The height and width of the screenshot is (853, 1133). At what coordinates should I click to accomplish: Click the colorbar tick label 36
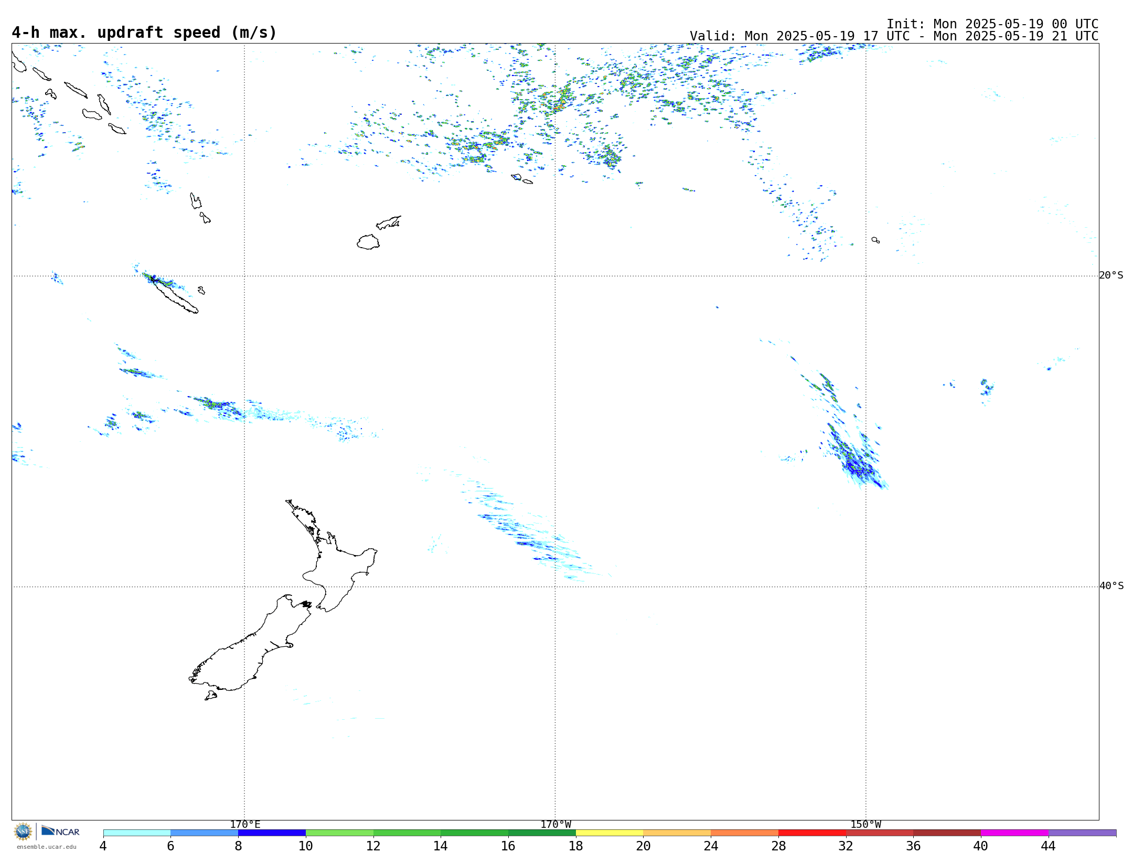click(913, 846)
